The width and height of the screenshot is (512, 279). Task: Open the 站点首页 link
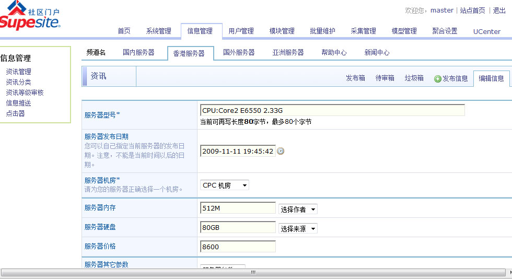click(x=472, y=10)
